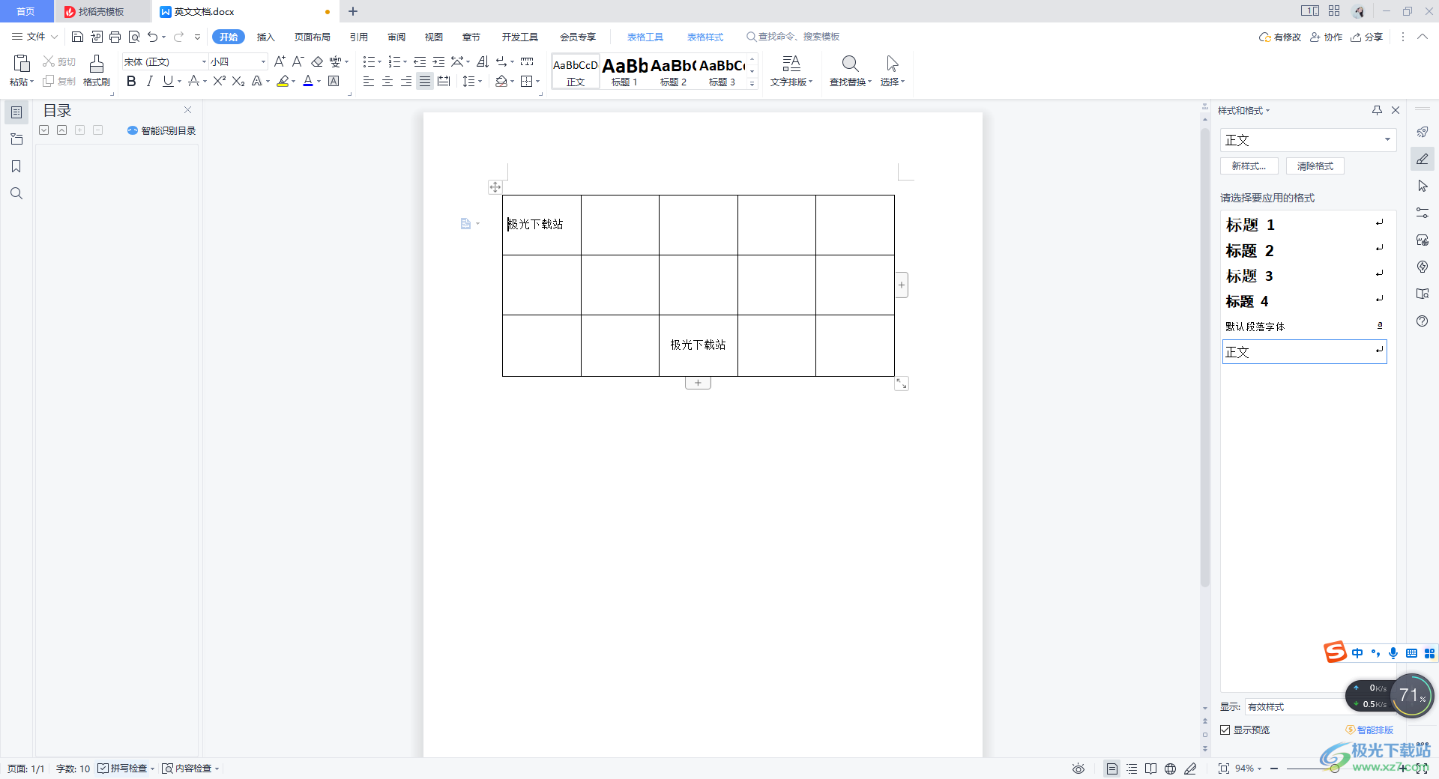
Task: Click the clear formatting eraser icon
Action: coord(317,61)
